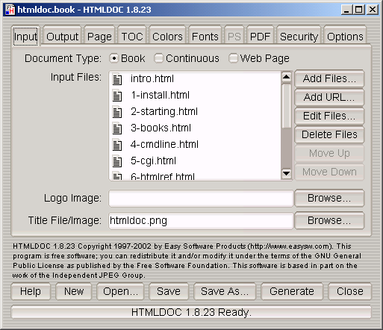The image size is (383, 330).
Task: Click the Generate button
Action: 292,291
